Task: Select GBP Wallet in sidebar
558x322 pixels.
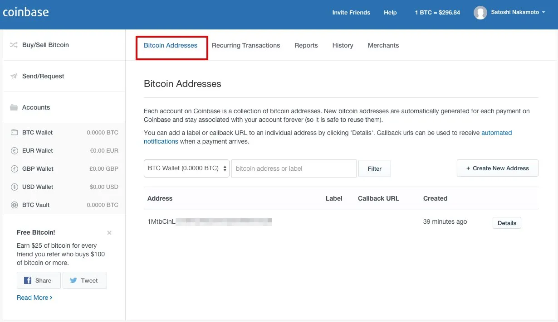Action: point(64,168)
